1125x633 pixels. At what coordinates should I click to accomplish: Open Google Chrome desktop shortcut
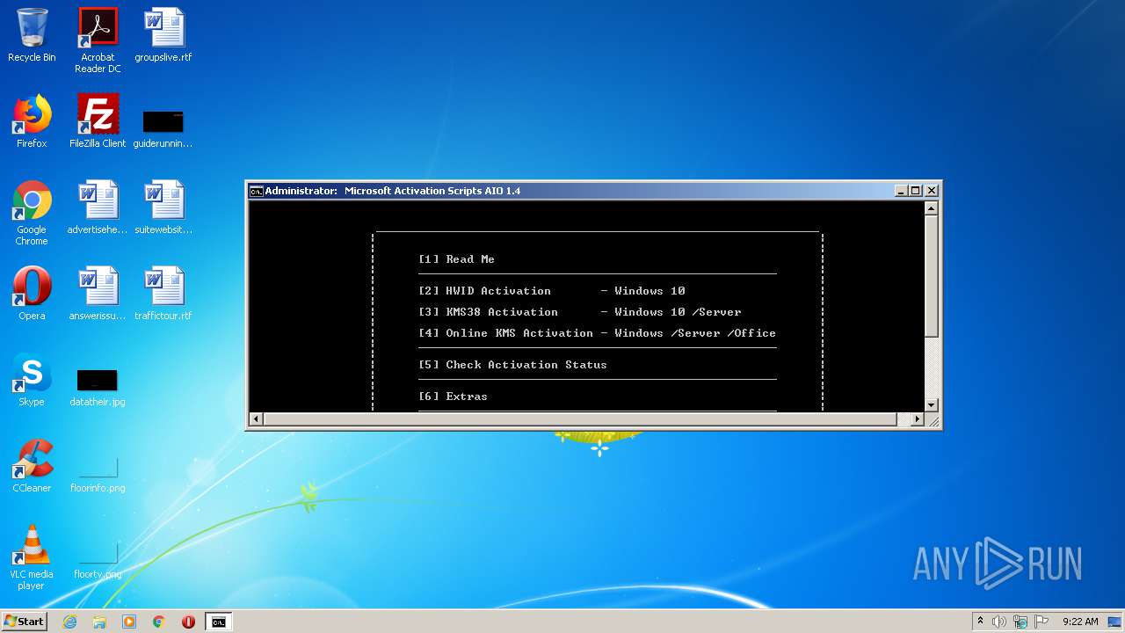pyautogui.click(x=32, y=213)
